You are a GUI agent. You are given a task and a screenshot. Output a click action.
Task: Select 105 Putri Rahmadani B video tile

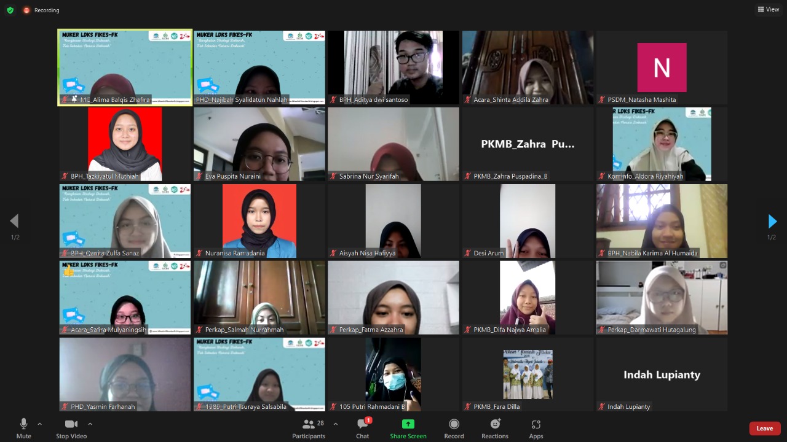pos(393,374)
